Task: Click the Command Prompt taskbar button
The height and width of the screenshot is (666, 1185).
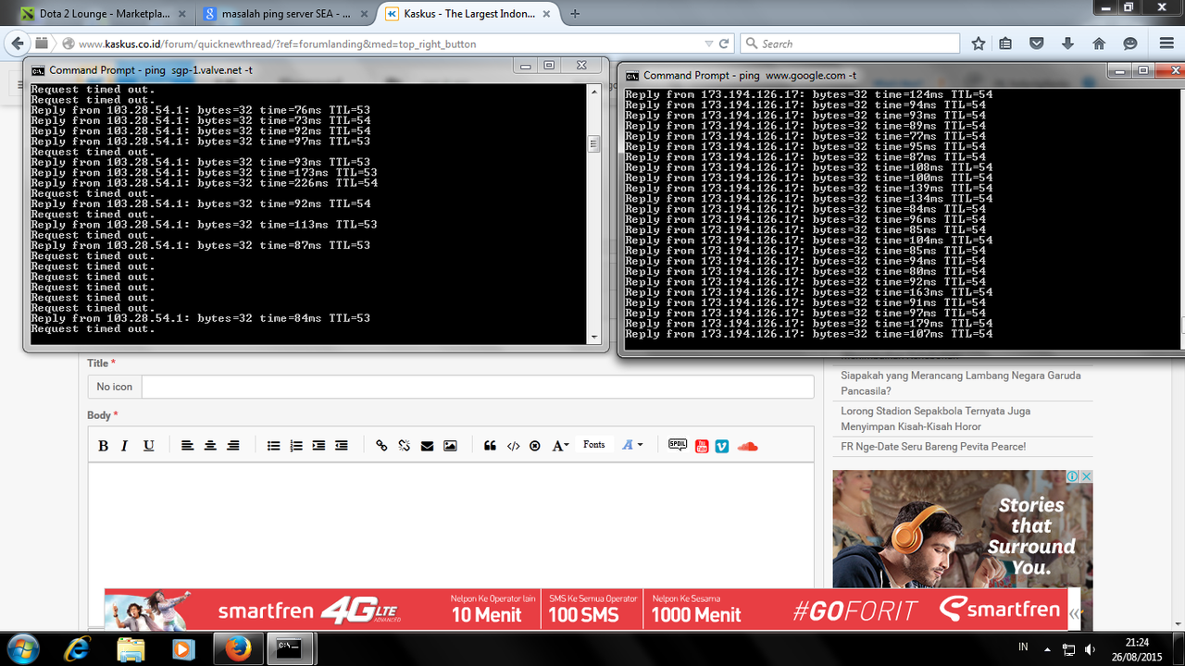Action: point(291,648)
